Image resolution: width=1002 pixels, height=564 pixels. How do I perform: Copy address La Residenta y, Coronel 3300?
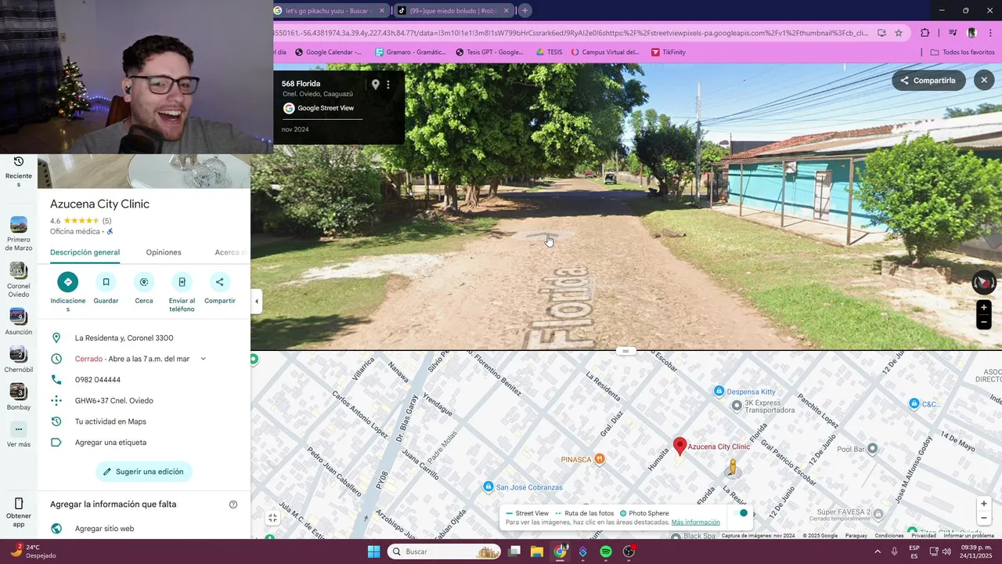124,338
